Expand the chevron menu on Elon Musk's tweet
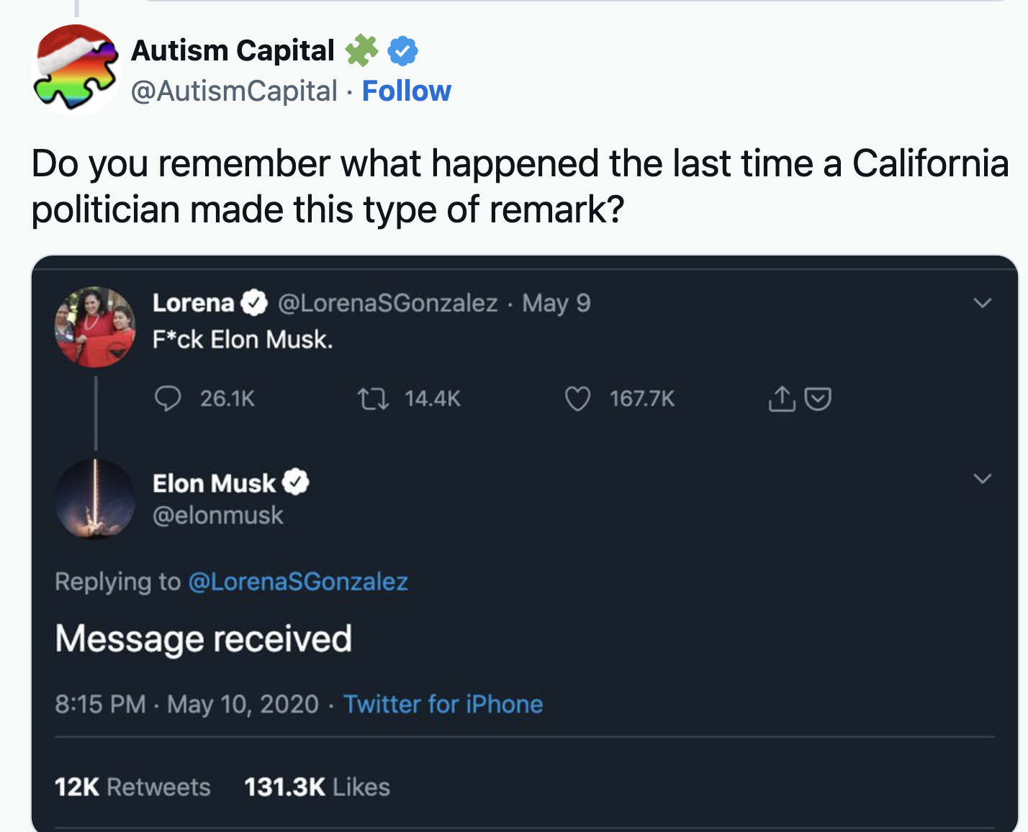 coord(983,479)
